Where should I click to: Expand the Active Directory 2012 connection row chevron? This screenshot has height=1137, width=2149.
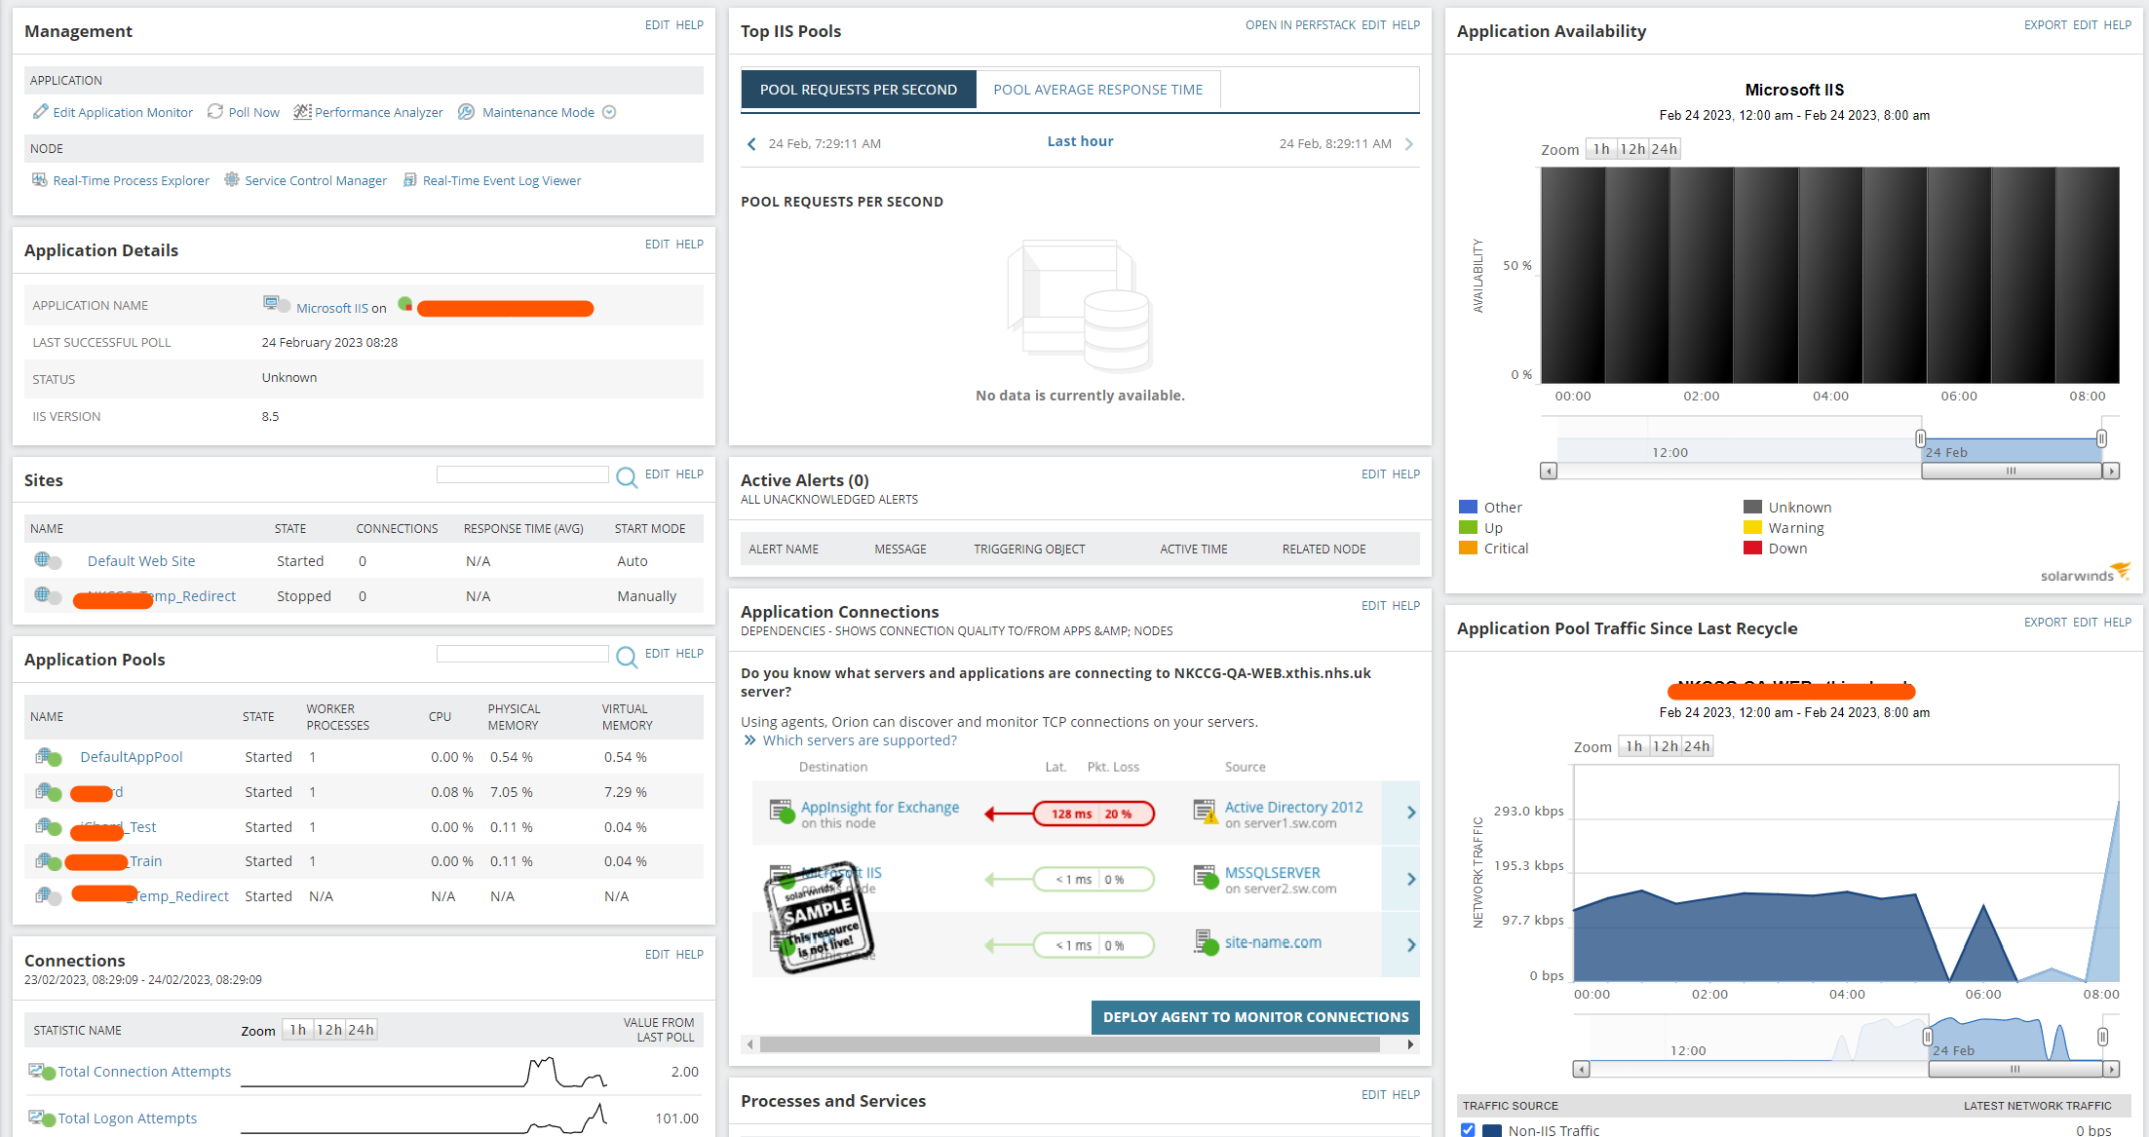coord(1410,813)
